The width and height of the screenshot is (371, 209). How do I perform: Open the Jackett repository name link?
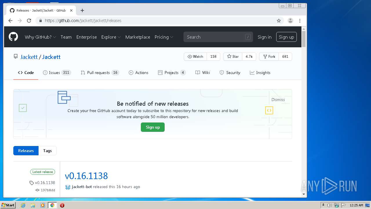51,57
